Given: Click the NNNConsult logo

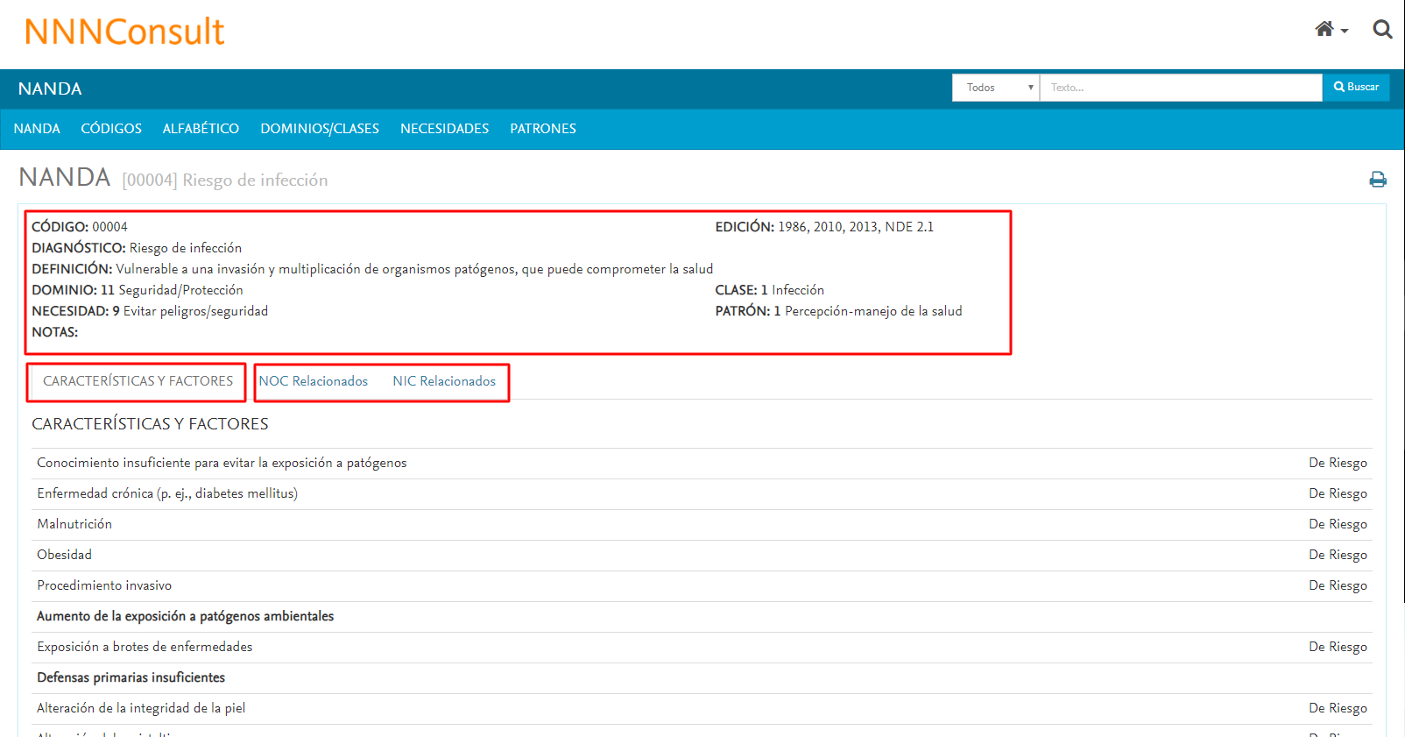Looking at the screenshot, I should point(124,32).
